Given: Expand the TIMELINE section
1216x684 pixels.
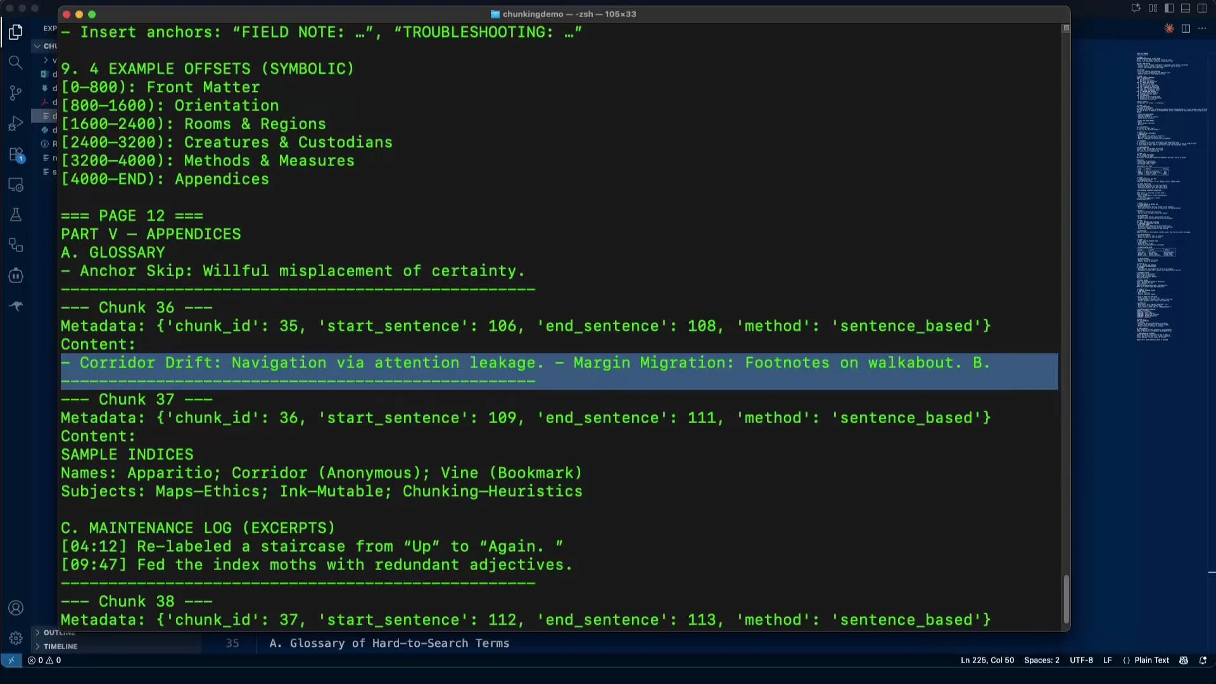Looking at the screenshot, I should 56,646.
